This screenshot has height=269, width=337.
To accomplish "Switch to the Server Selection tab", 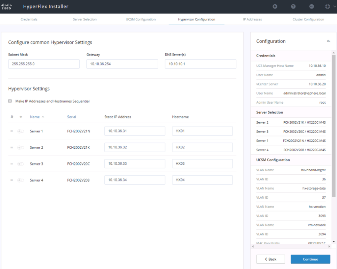I will 85,19.
